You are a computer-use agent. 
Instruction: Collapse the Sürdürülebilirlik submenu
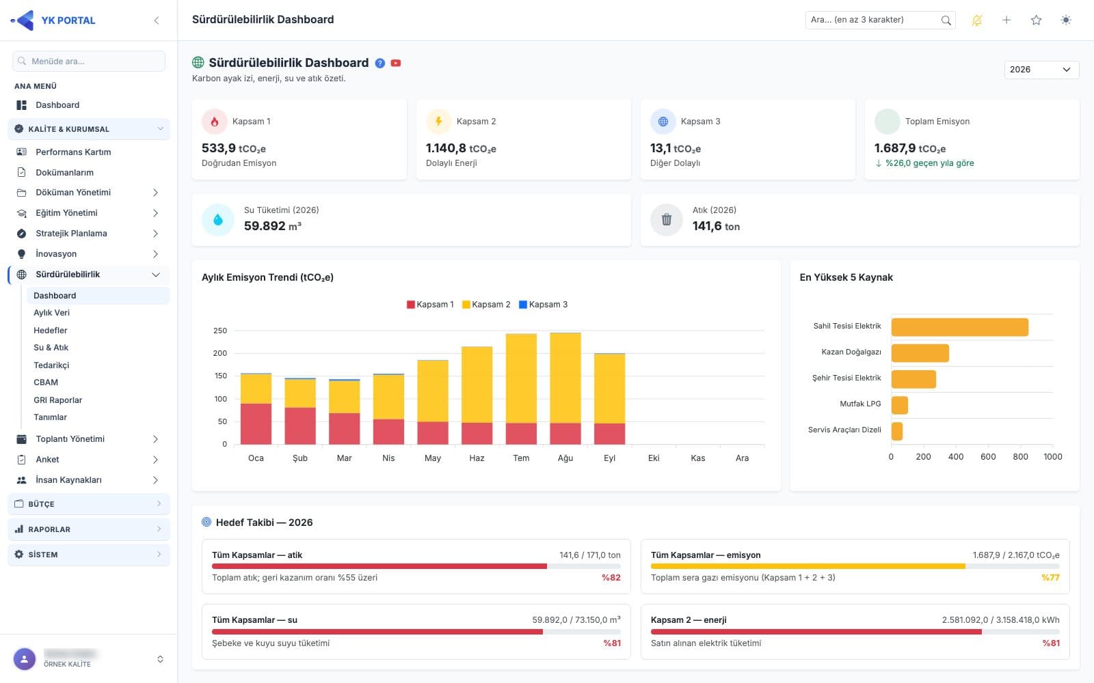89,275
